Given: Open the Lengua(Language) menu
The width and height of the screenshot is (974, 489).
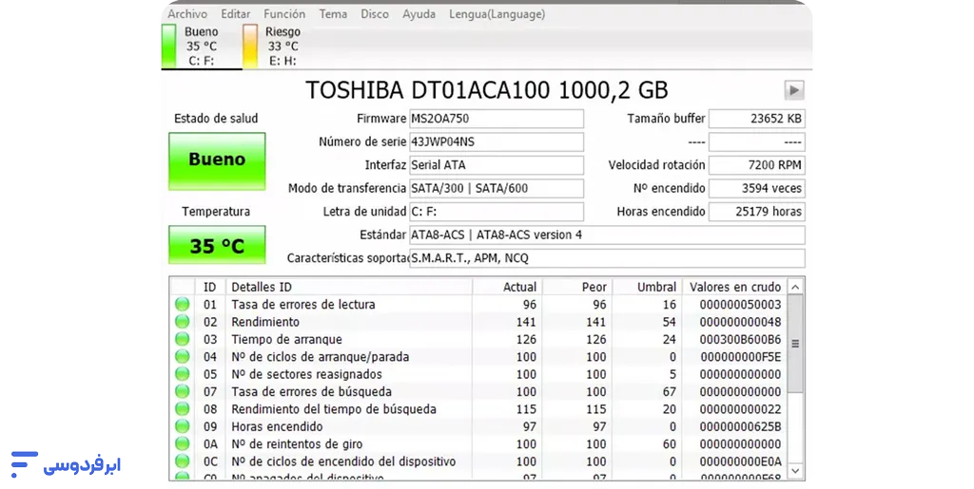Looking at the screenshot, I should pyautogui.click(x=497, y=13).
